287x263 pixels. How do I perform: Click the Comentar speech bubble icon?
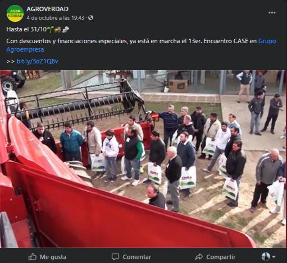pos(115,257)
